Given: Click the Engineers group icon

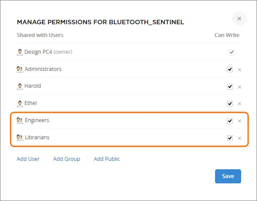Looking at the screenshot, I should coord(20,121).
